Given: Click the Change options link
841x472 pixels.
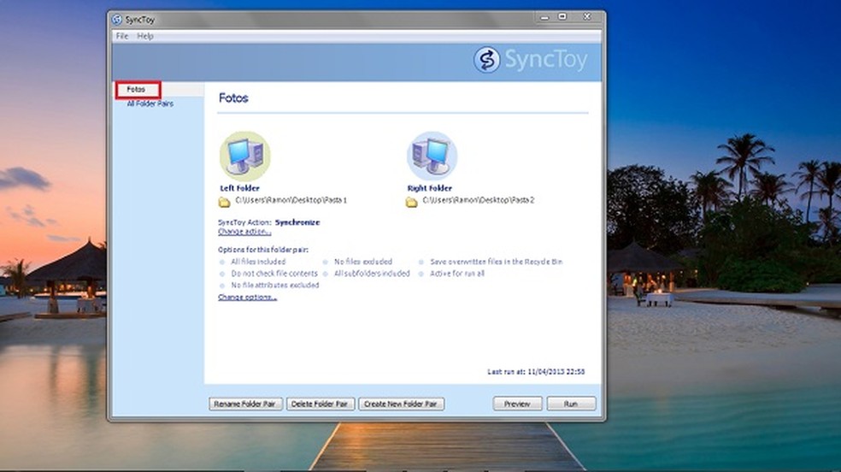Looking at the screenshot, I should point(247,298).
